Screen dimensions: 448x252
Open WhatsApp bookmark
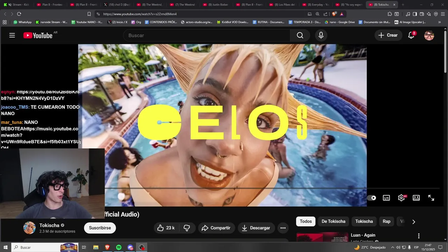(22, 22)
